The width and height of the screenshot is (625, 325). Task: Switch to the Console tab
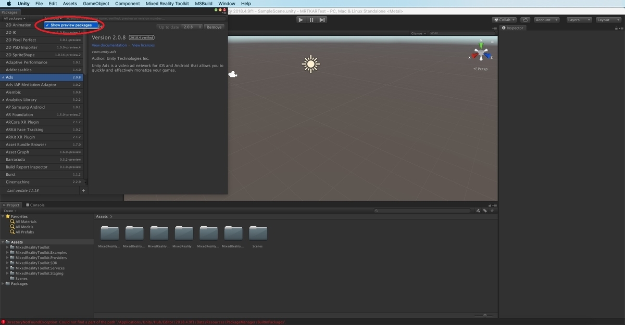[x=35, y=205]
